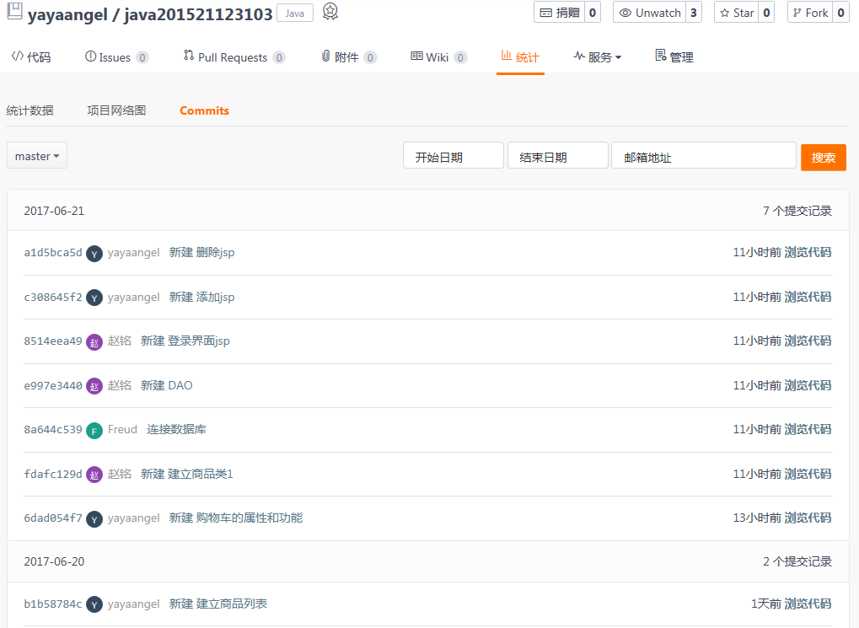Image resolution: width=859 pixels, height=628 pixels.
Task: Select the Commits sub-tab
Action: coord(204,110)
